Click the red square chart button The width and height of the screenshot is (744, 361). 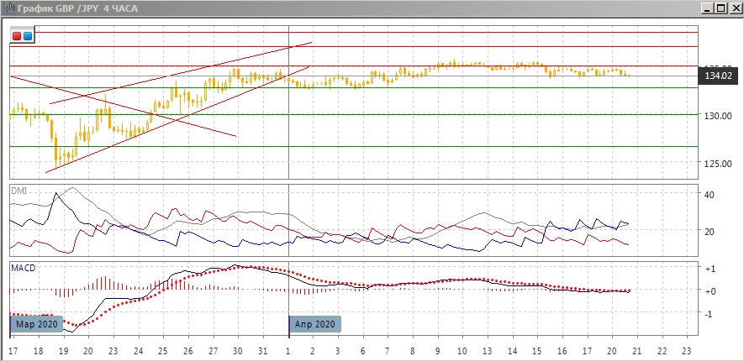click(17, 36)
